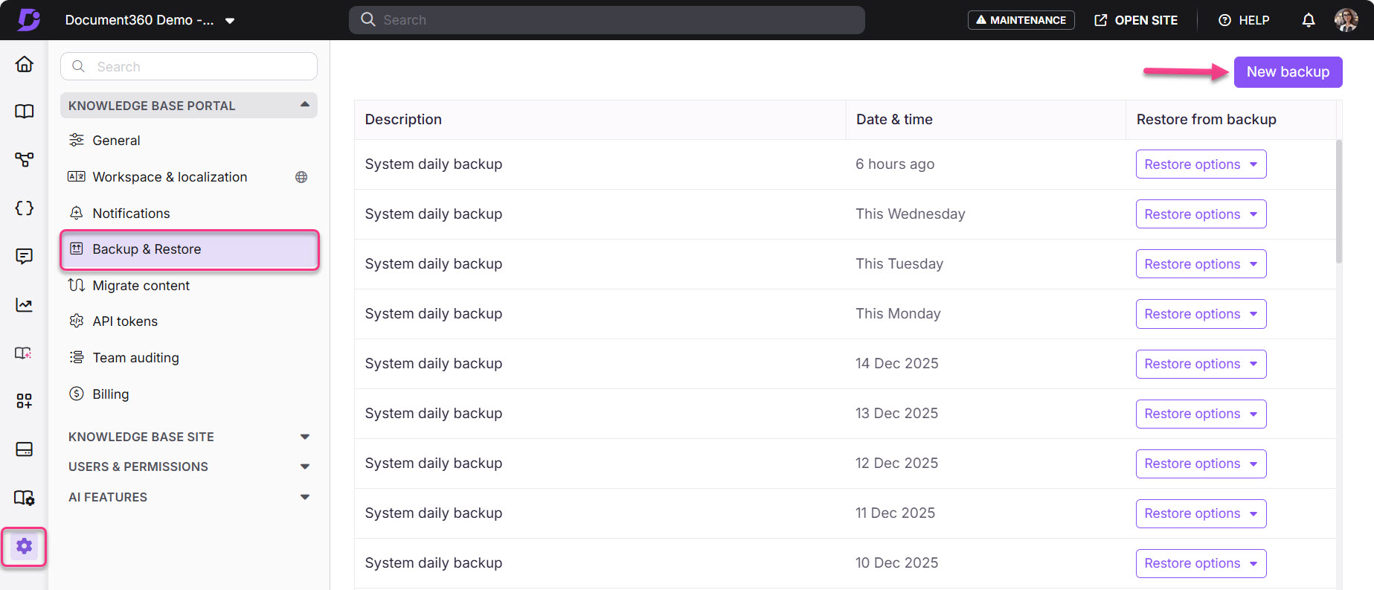The width and height of the screenshot is (1374, 590).
Task: Click the Notifications bell icon in sidebar menu
Action: pyautogui.click(x=77, y=213)
